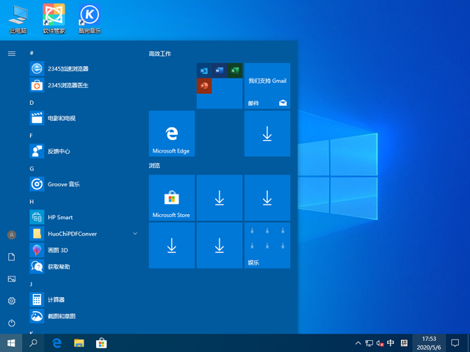This screenshot has width=470, height=352.
Task: Open Settings gear in Start sidebar
Action: [x=12, y=301]
